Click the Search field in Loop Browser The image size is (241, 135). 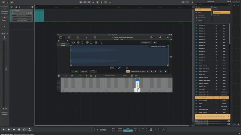coord(212,4)
